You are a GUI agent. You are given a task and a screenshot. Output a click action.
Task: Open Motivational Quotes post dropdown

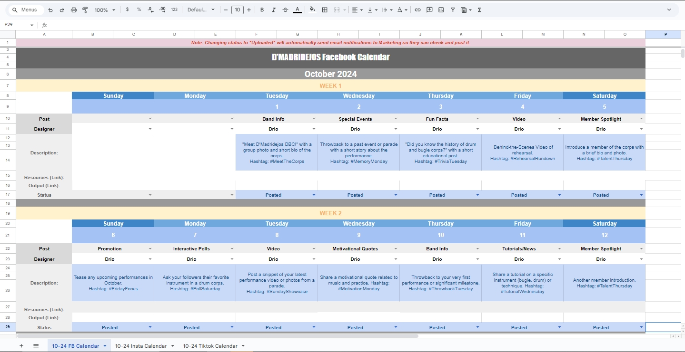coord(396,248)
